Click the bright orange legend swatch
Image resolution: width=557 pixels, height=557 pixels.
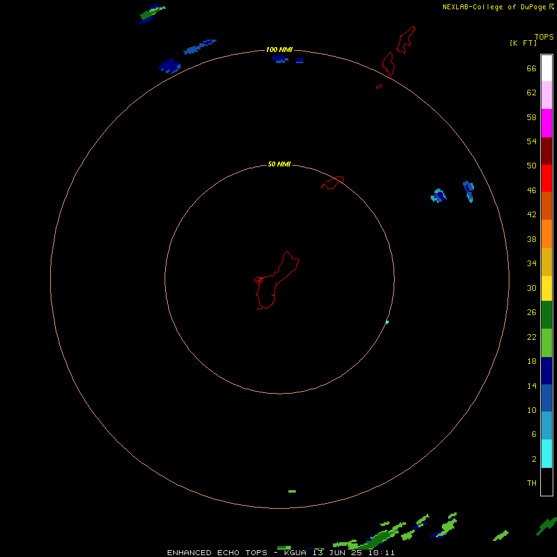click(x=546, y=234)
